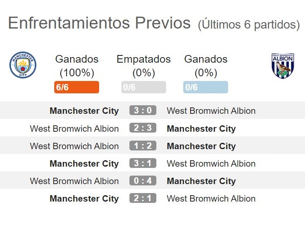This screenshot has height=231, width=305.
Task: Select the orange 6/6 wins bar
Action: point(76,87)
